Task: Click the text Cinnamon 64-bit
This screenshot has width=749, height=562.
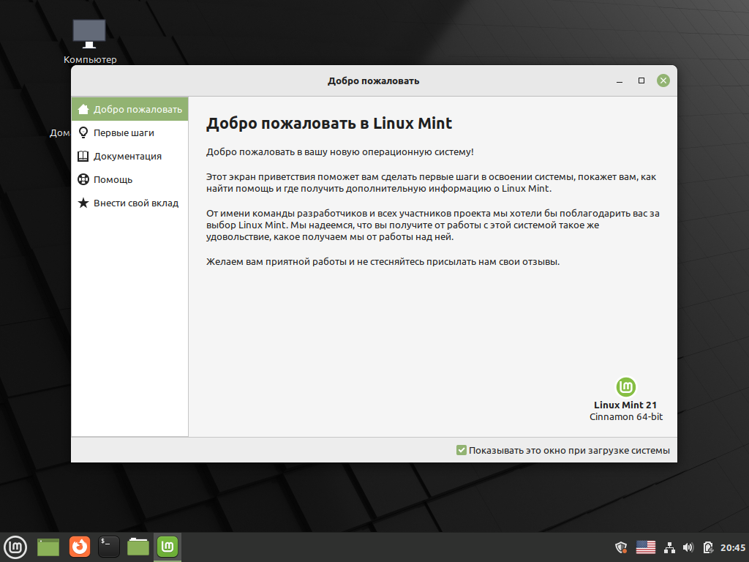Action: point(626,416)
